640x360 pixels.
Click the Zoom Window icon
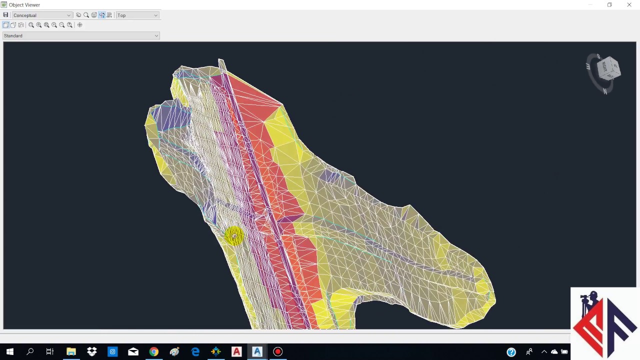click(x=31, y=25)
